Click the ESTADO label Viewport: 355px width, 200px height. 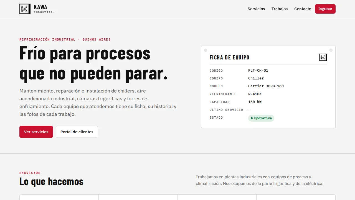216,117
